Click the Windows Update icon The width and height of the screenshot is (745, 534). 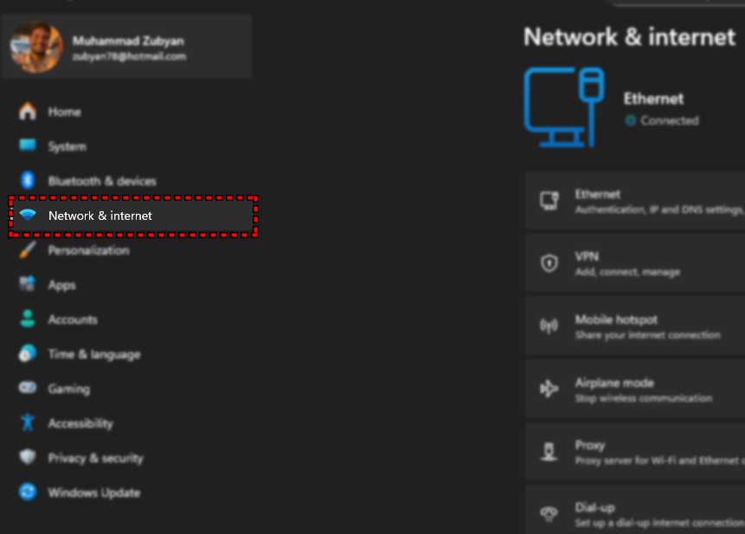point(28,492)
